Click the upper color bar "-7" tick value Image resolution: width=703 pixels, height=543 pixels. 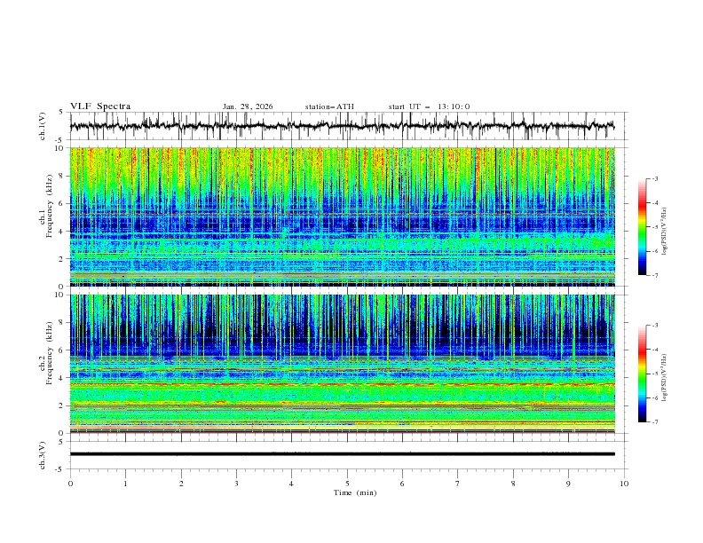[654, 275]
